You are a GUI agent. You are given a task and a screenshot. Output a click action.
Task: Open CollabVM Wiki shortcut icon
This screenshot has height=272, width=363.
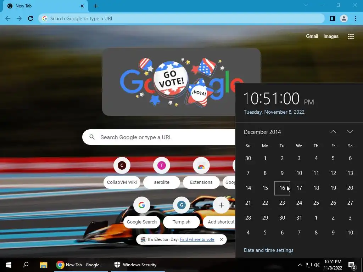pos(122,165)
